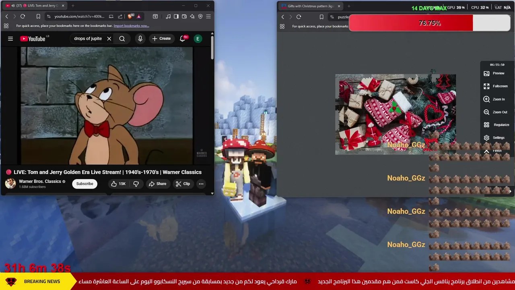
Task: Mute the YouTube tab via speaker icon
Action: click(x=12, y=6)
